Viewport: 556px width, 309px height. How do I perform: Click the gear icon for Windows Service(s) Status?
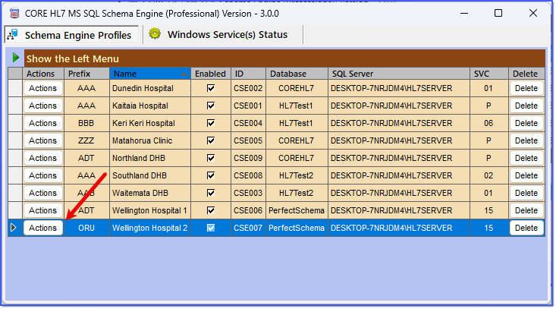155,34
